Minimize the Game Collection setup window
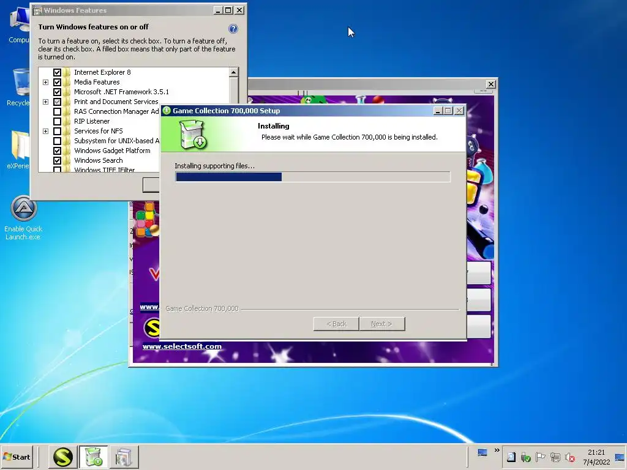Screen dimensions: 627x470 point(438,111)
